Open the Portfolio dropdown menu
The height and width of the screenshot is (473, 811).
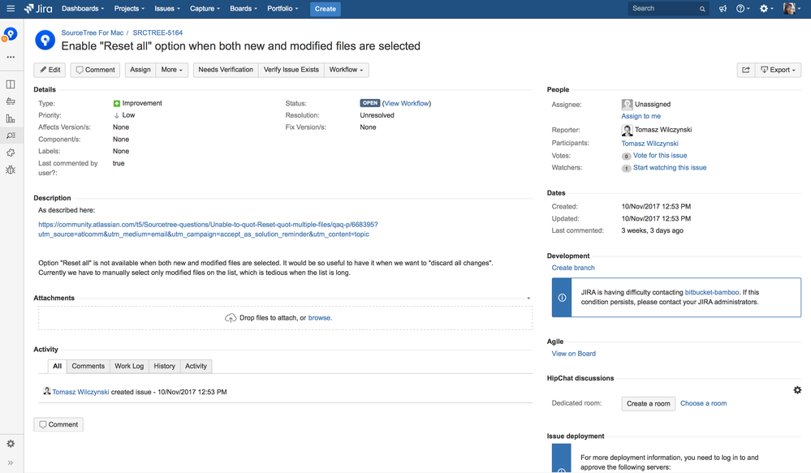click(x=283, y=9)
